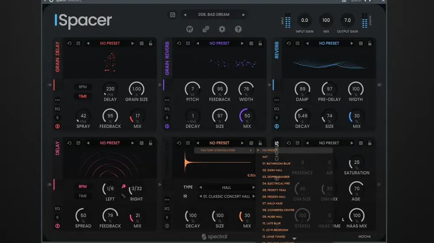Image resolution: width=434 pixels, height=243 pixels.
Task: Click the Spectral logo at bottom
Action: point(214,237)
